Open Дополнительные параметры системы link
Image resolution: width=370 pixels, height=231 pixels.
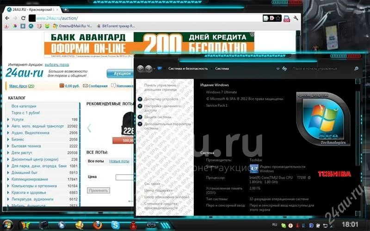pyautogui.click(x=167, y=126)
